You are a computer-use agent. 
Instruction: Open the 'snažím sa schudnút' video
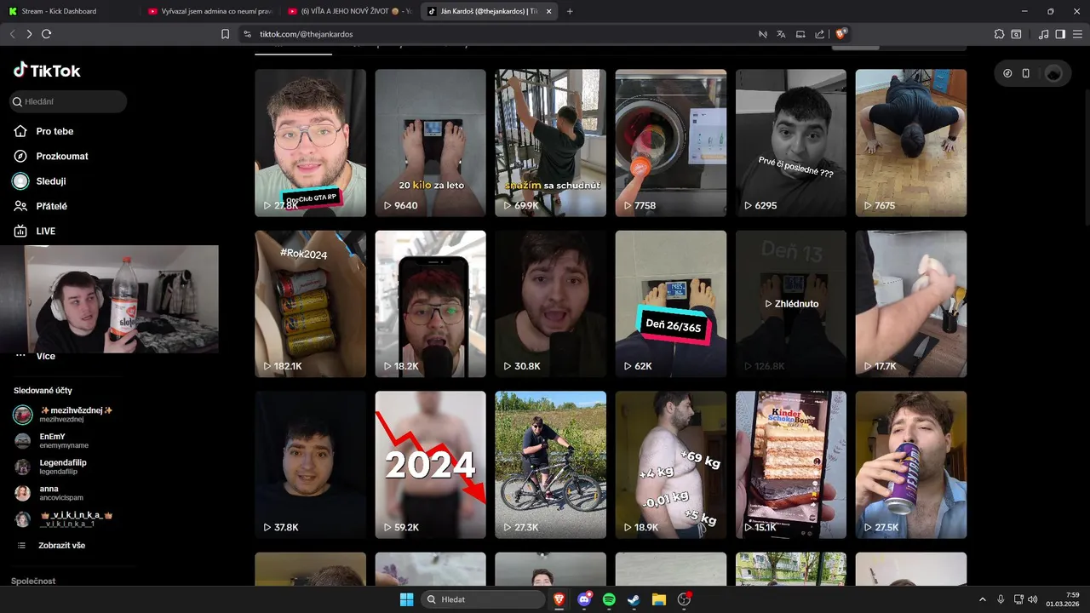(x=551, y=143)
